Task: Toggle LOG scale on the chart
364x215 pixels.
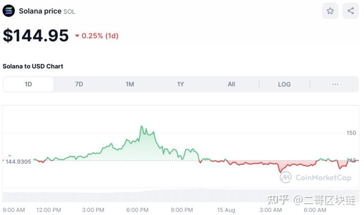Action: (x=284, y=84)
